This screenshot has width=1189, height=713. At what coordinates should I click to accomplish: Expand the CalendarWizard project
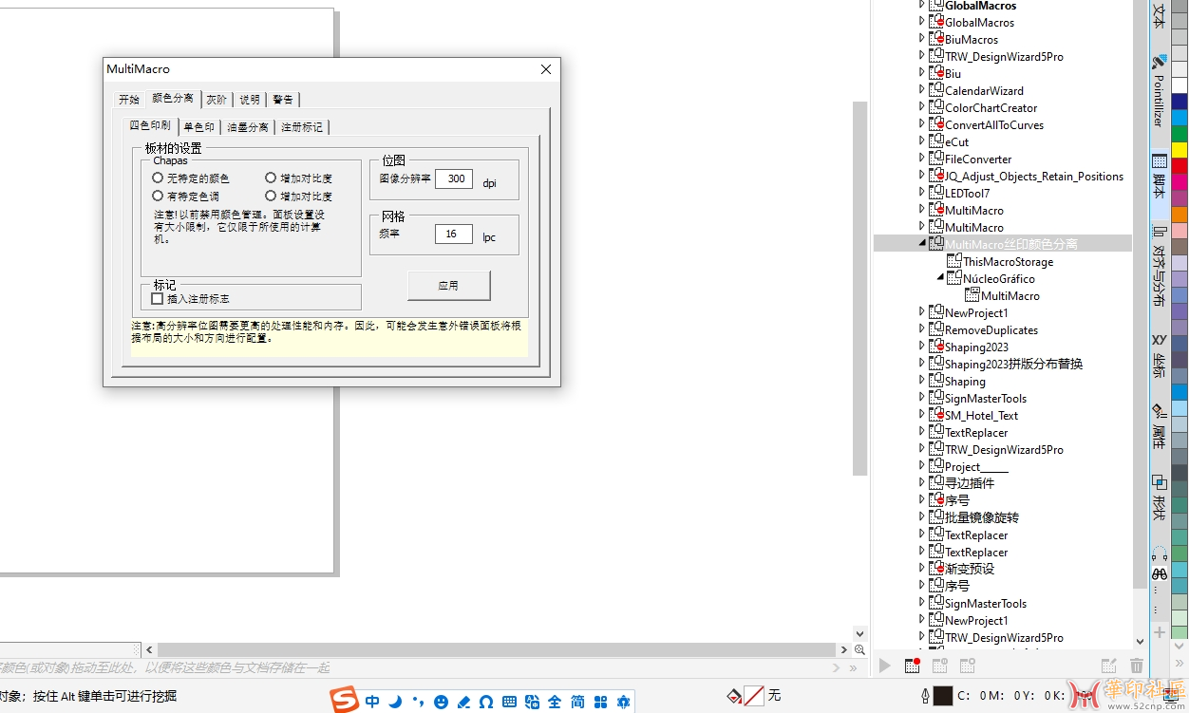921,90
